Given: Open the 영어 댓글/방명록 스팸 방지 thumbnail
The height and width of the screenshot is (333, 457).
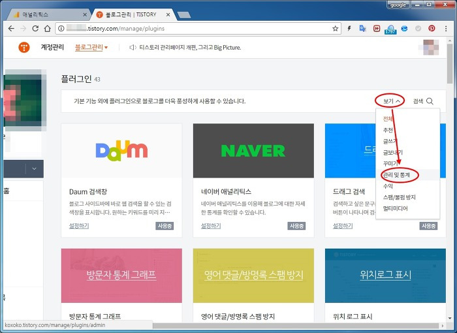Looking at the screenshot, I should [253, 276].
